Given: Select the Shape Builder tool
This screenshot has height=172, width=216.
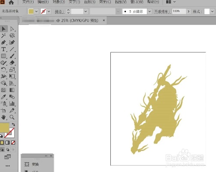Looking at the screenshot, I should click(3, 83).
